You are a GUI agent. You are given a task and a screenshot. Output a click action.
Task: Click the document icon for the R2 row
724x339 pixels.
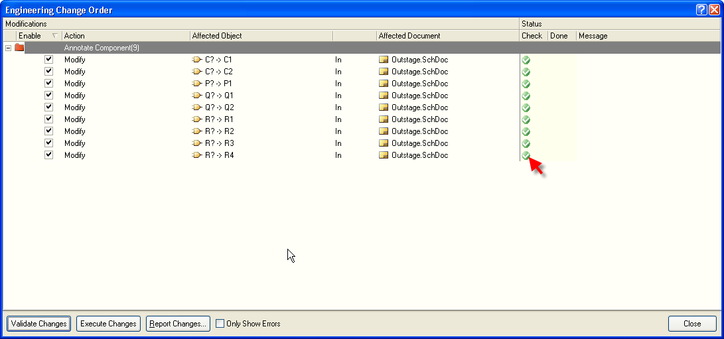[384, 131]
